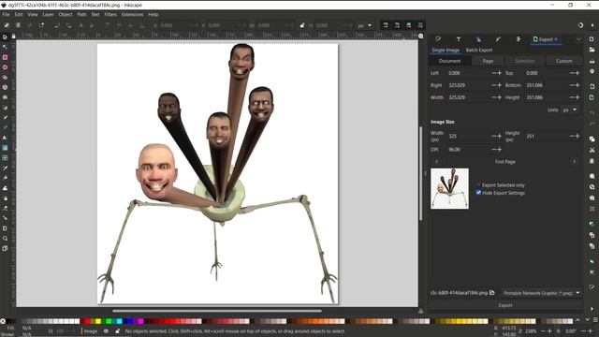Screen dimensions: 599x337
Task: Pick the red swatch in the palette
Action: 87,321
